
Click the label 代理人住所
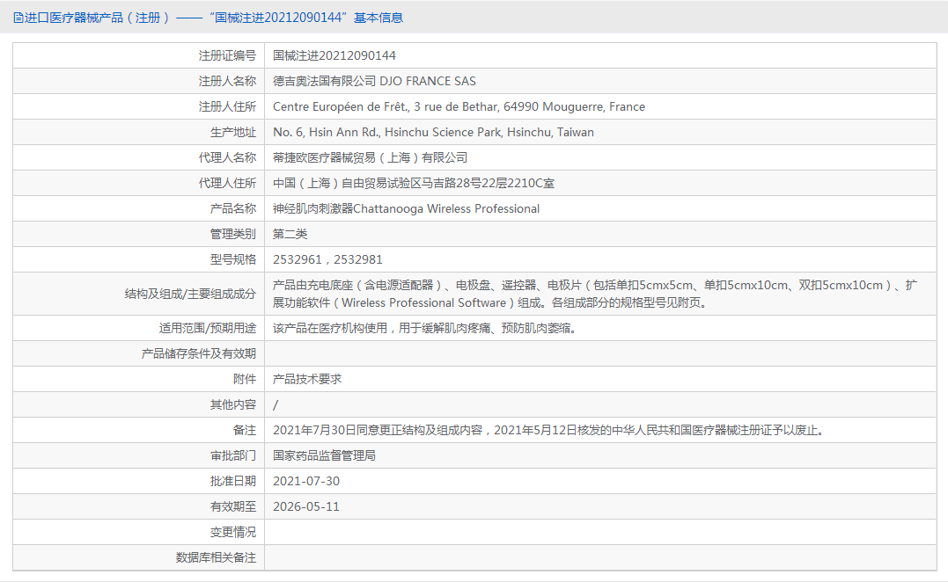click(227, 183)
